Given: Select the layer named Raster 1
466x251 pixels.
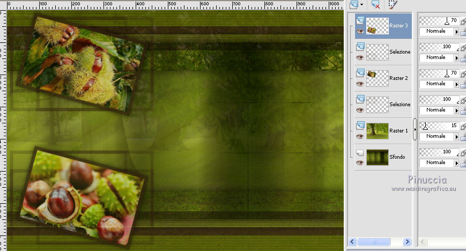Looking at the screenshot, I should click(x=398, y=130).
